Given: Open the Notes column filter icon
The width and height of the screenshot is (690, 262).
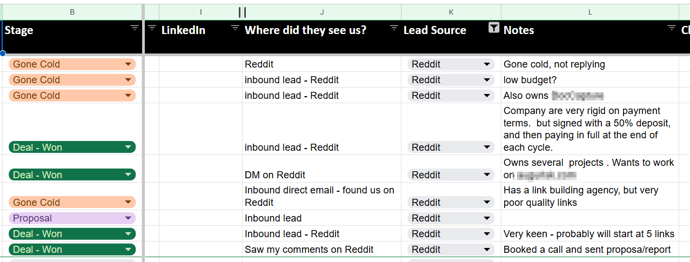Looking at the screenshot, I should click(x=672, y=28).
